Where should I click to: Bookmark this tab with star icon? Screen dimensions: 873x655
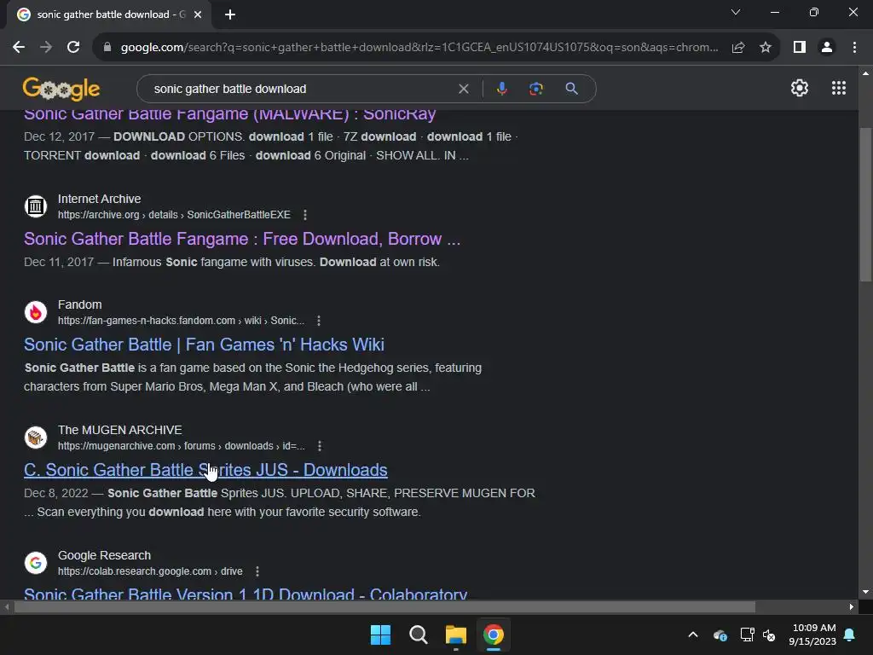(x=766, y=48)
